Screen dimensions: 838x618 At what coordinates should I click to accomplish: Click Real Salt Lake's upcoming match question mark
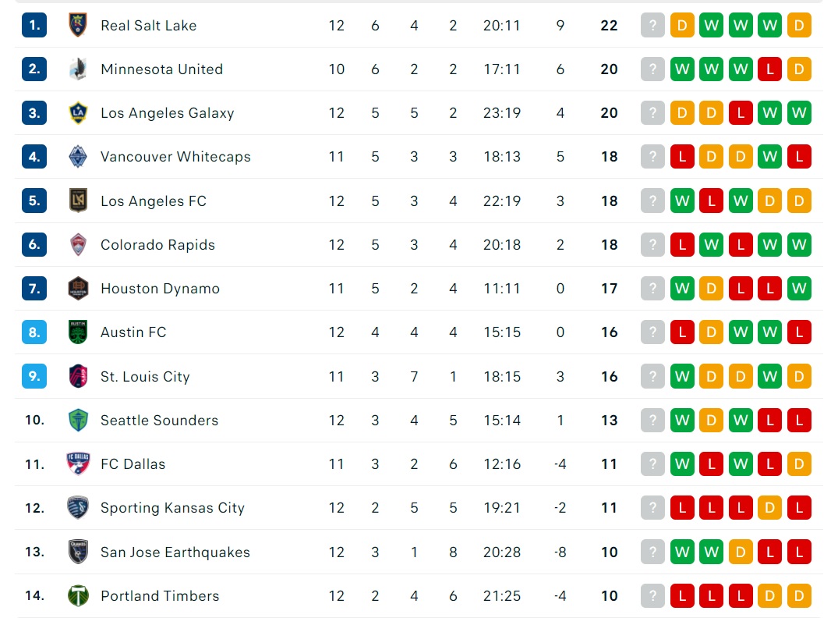tap(652, 25)
